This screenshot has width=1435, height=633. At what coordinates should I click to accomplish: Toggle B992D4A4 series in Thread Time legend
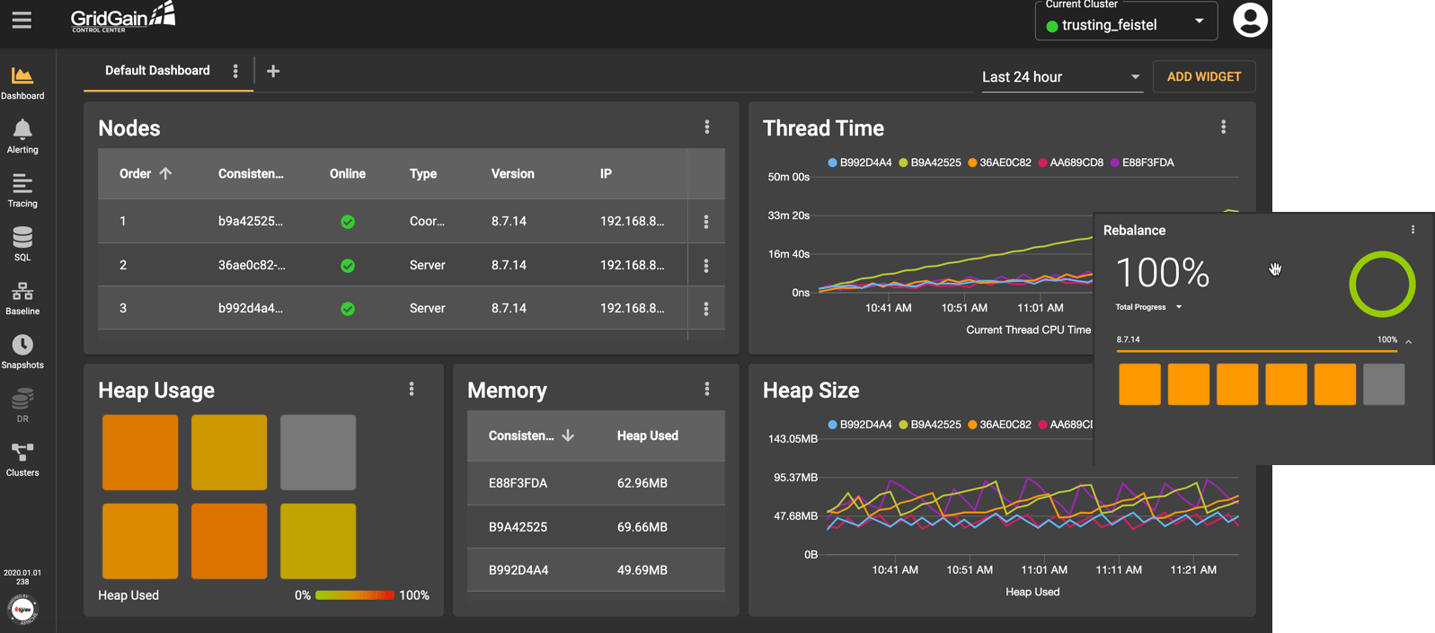coord(859,163)
